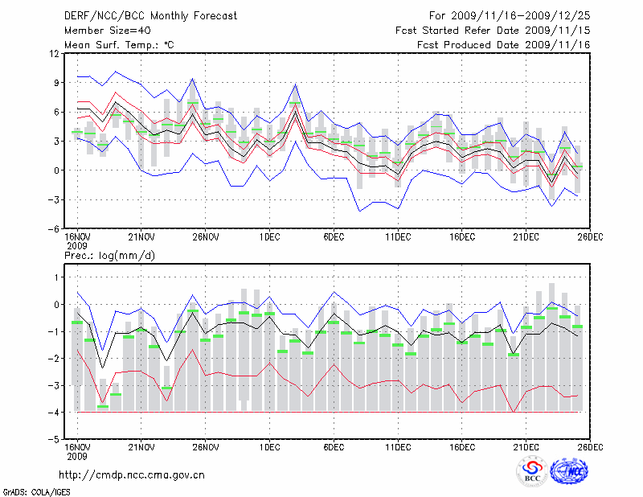
Task: Click 1DEC on the temperature chart axis
Action: 269,237
